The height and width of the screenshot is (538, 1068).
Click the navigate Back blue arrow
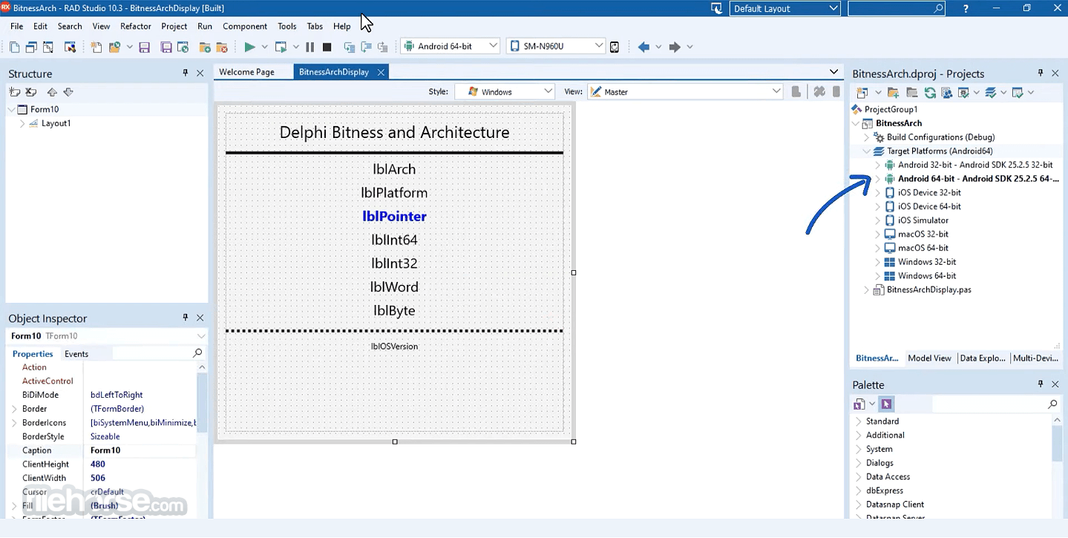[x=643, y=47]
